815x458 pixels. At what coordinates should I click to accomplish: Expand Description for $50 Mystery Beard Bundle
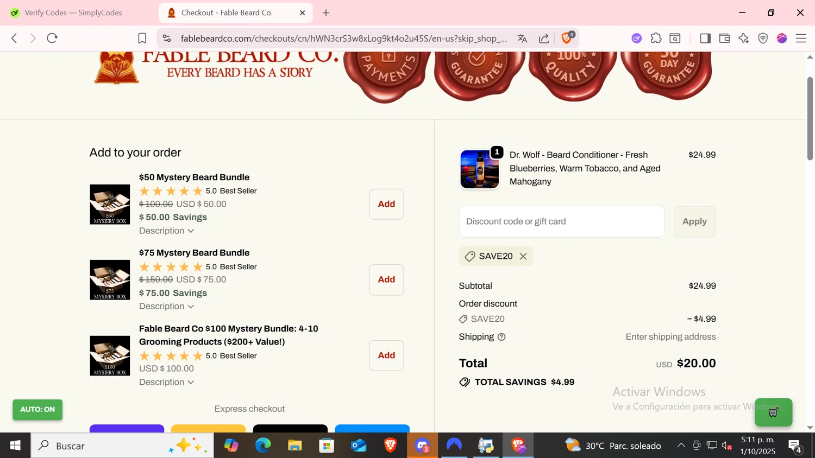pyautogui.click(x=166, y=231)
